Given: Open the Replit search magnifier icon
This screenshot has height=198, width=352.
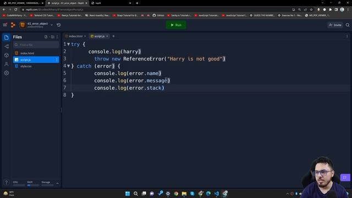Looking at the screenshot, I should [x=348, y=25].
